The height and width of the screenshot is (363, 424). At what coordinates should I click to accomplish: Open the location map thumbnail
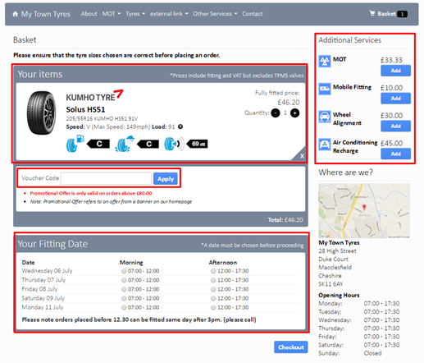tap(364, 210)
